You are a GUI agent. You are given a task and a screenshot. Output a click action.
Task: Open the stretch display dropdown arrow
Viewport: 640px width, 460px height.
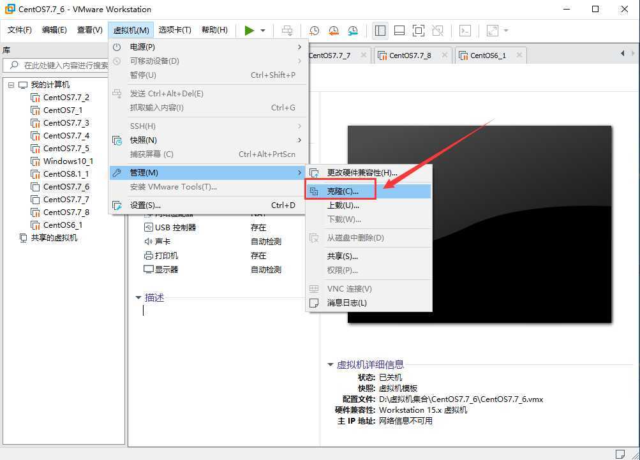pyautogui.click(x=506, y=31)
